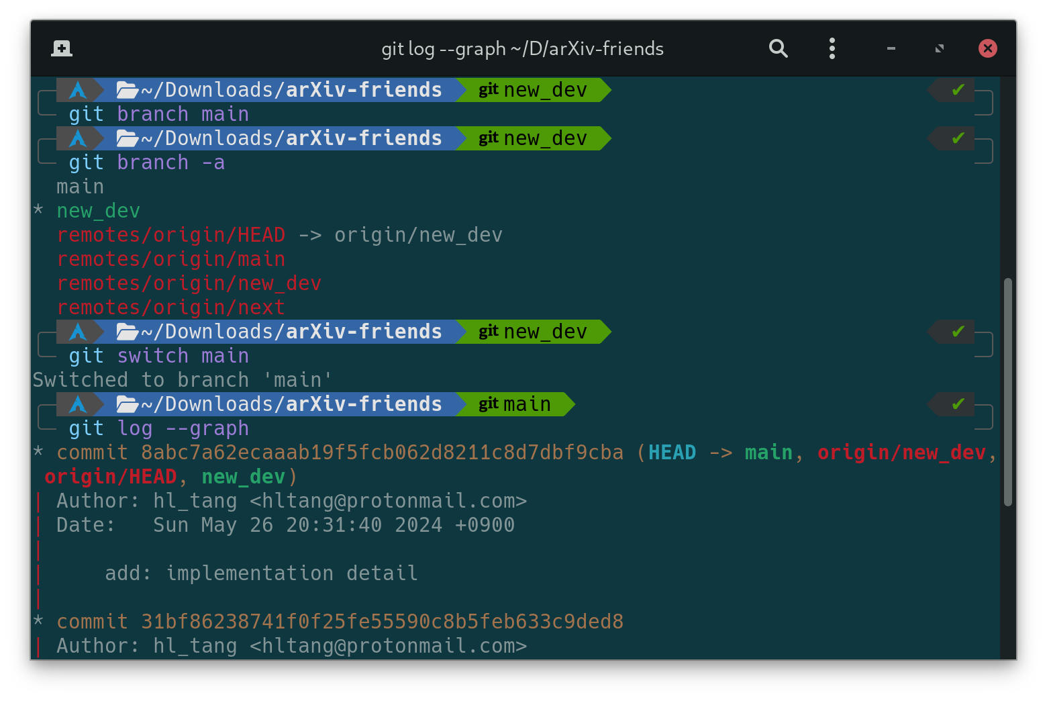Click Arch logo above 'git branch main' command
The height and width of the screenshot is (701, 1047).
(x=78, y=90)
